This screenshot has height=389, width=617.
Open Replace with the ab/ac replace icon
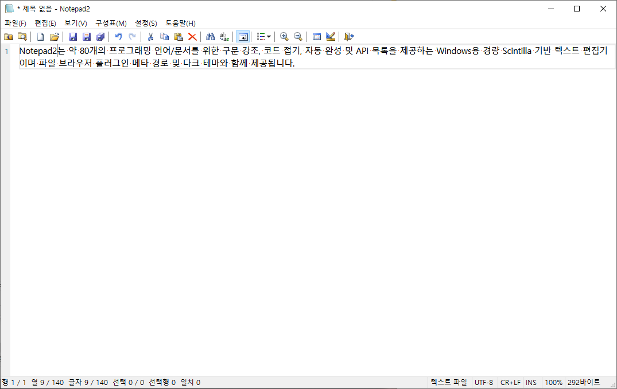224,36
